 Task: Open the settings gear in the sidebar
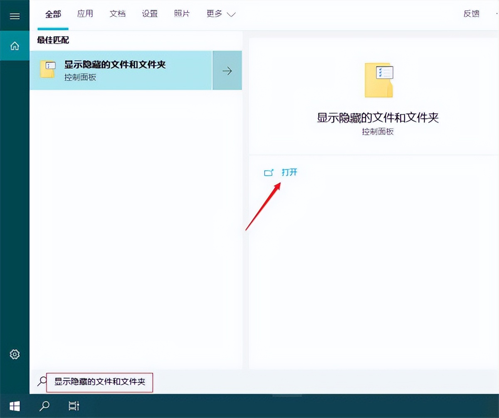pyautogui.click(x=15, y=354)
